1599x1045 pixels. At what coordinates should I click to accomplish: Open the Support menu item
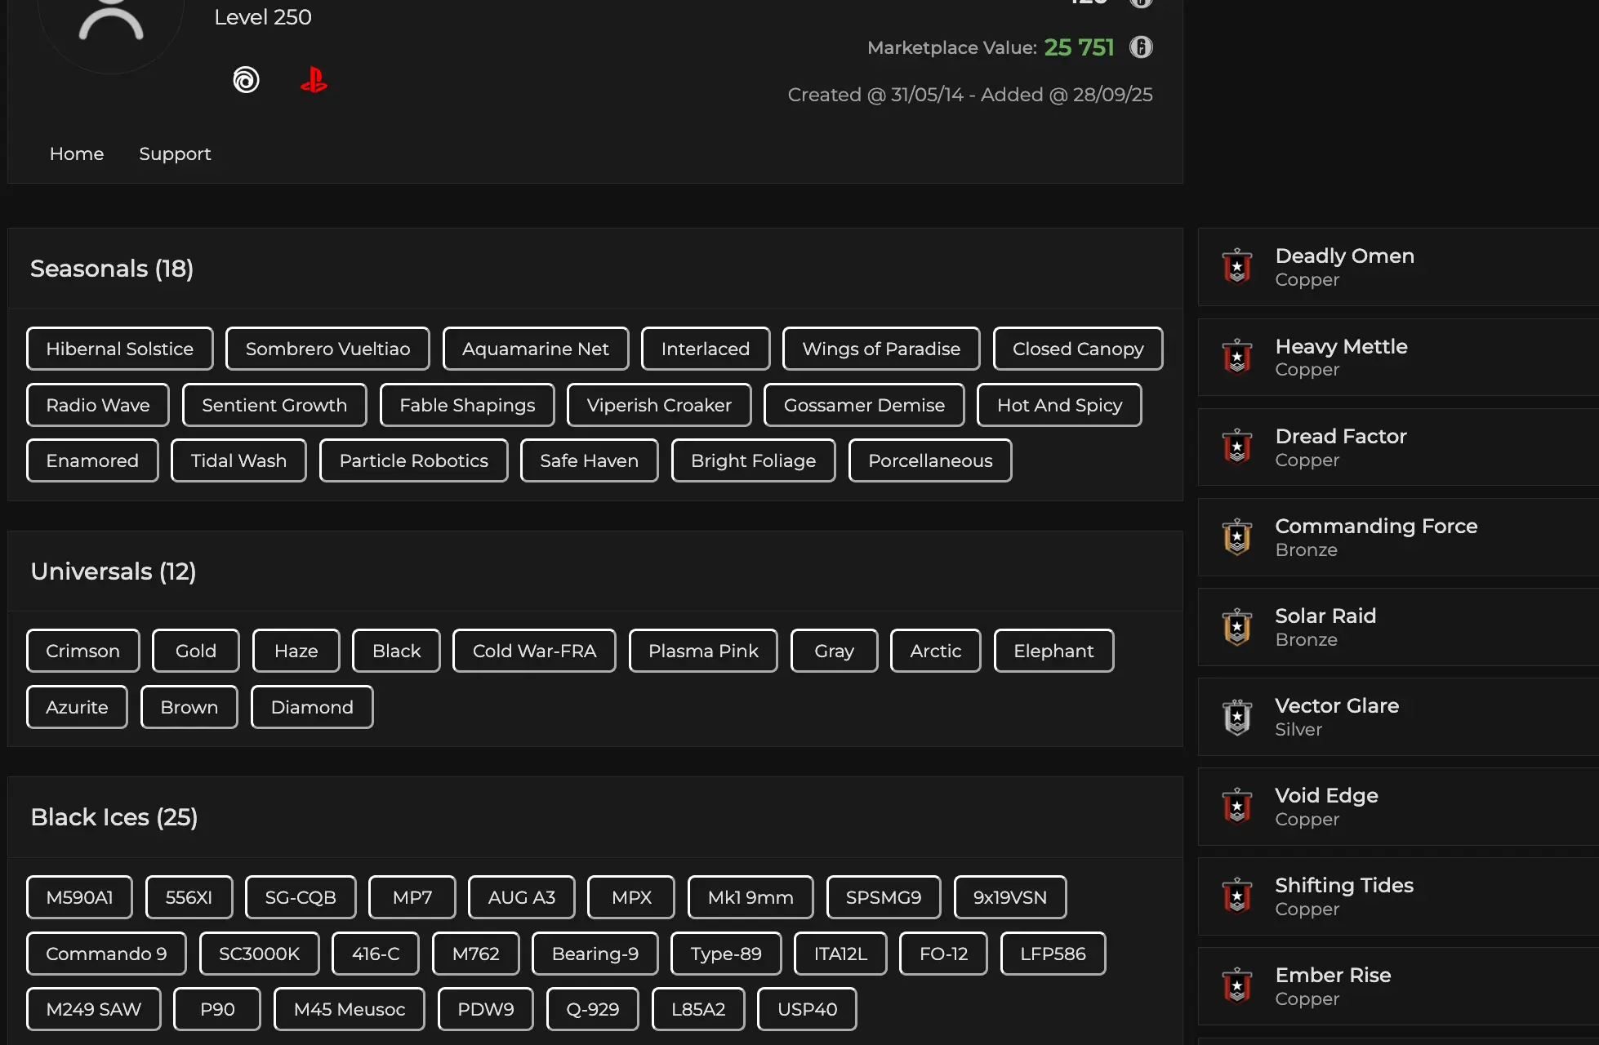pyautogui.click(x=175, y=153)
